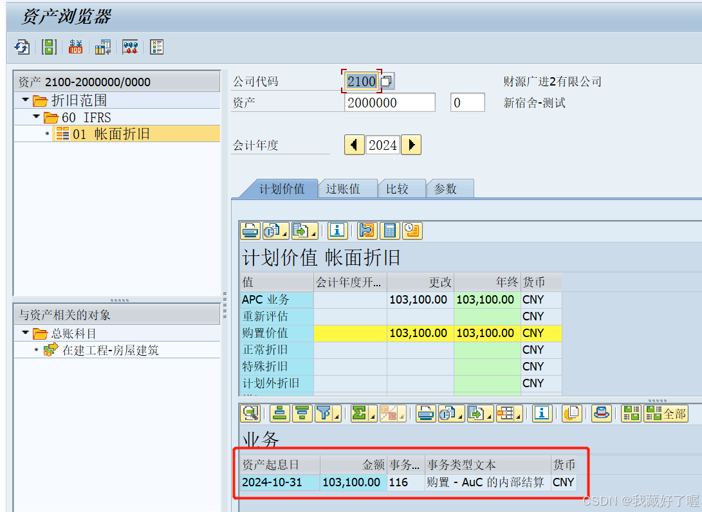Click the refresh document icon in top toolbar
The height and width of the screenshot is (512, 702).
click(x=22, y=47)
